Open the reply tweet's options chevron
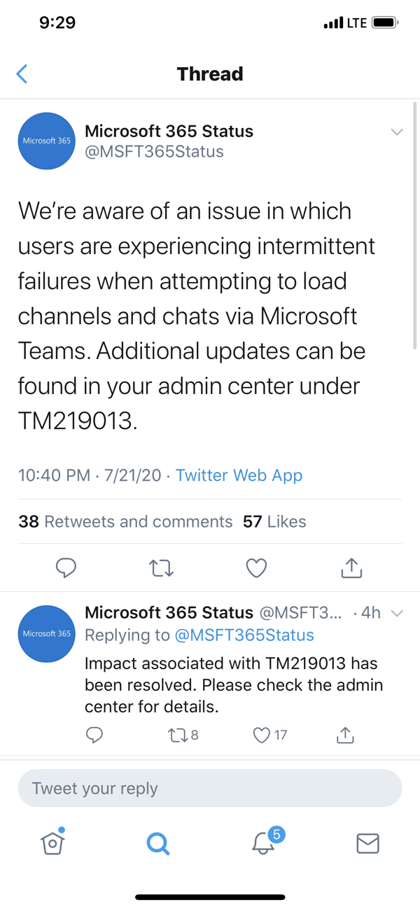The width and height of the screenshot is (420, 909). click(397, 612)
